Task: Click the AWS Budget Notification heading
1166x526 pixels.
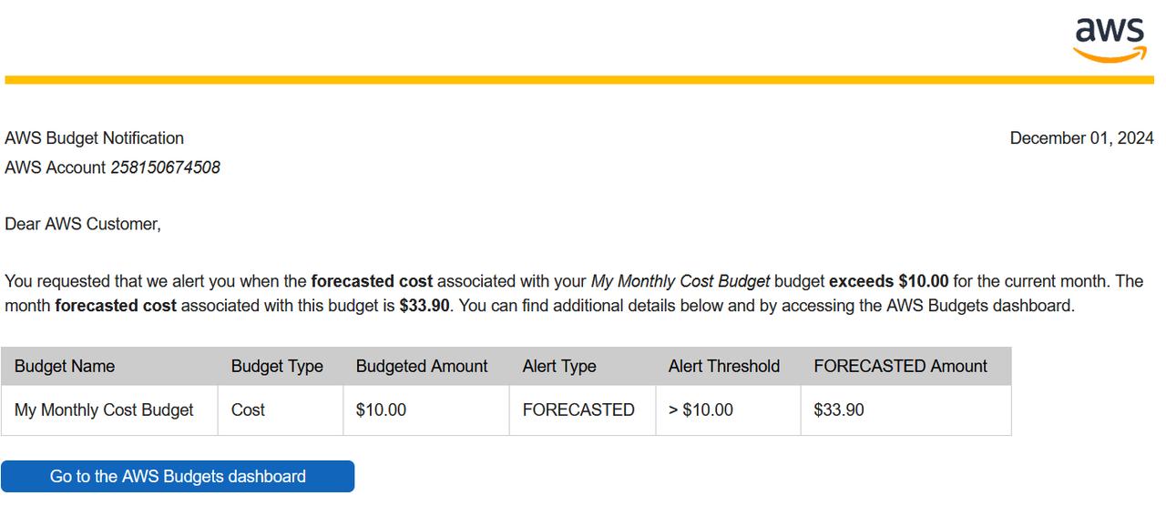Action: click(x=94, y=138)
